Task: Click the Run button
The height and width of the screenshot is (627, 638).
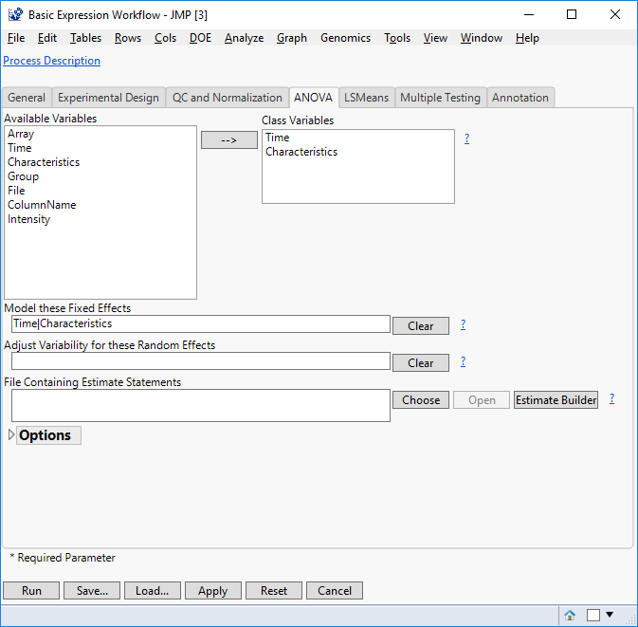Action: (x=31, y=591)
